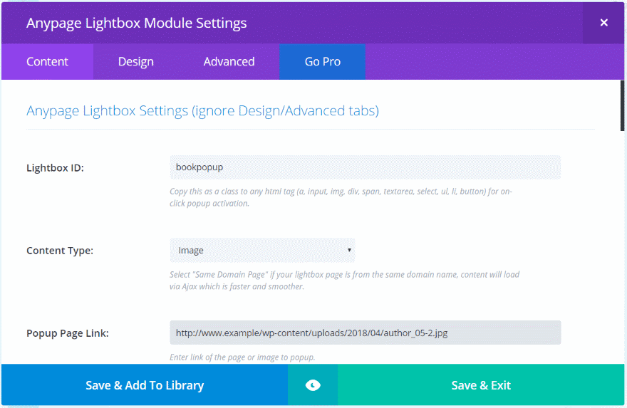This screenshot has width=627, height=408.
Task: Close the module settings with the X icon
Action: [603, 23]
